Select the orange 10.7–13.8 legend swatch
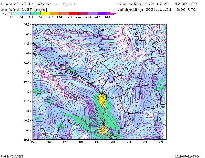Viewport: 205px width, 158px height. click(x=55, y=14)
